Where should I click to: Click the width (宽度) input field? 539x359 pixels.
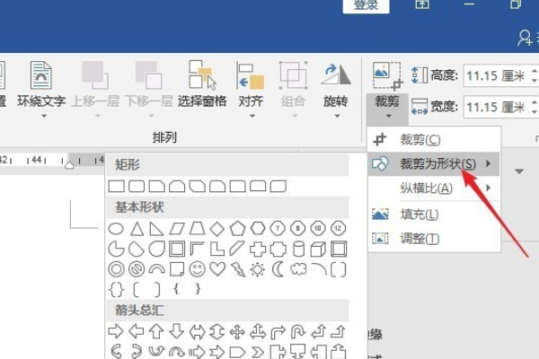[497, 107]
